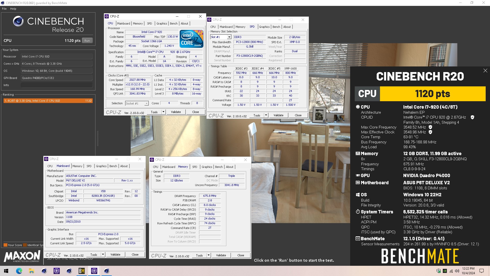Switch to About tab in Memory window
Image resolution: width=490 pixels, height=276 pixels.
coord(230,167)
